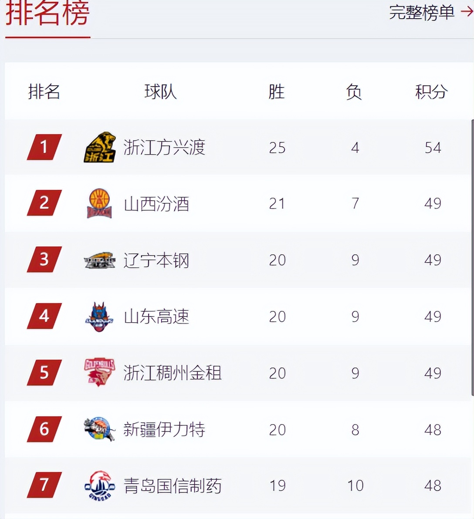
Task: Open the 完整榜单 full list link
Action: click(x=421, y=12)
